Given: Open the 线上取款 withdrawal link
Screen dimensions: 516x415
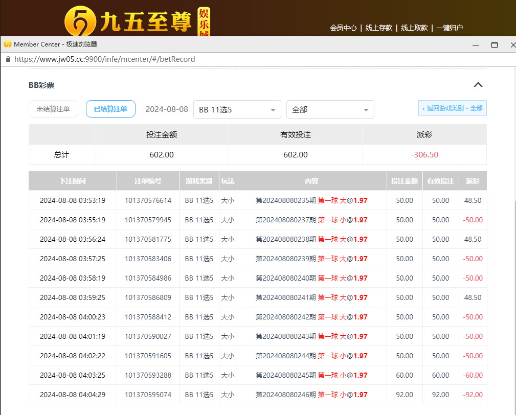Looking at the screenshot, I should click(414, 28).
